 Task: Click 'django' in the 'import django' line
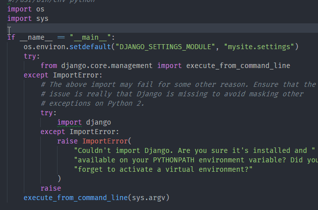(98, 122)
